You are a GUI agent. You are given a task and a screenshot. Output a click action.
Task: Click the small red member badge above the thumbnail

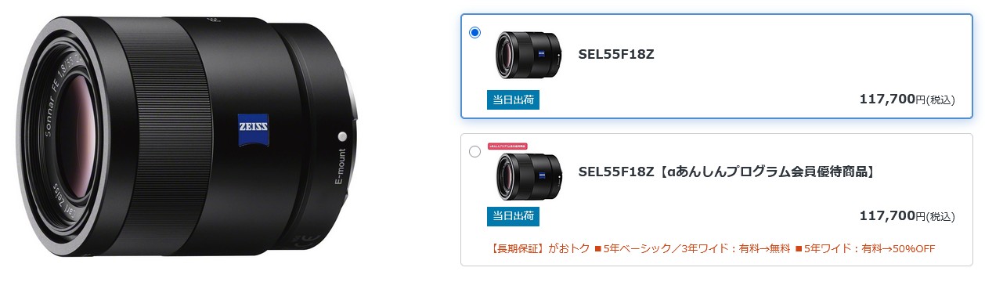coord(507,146)
